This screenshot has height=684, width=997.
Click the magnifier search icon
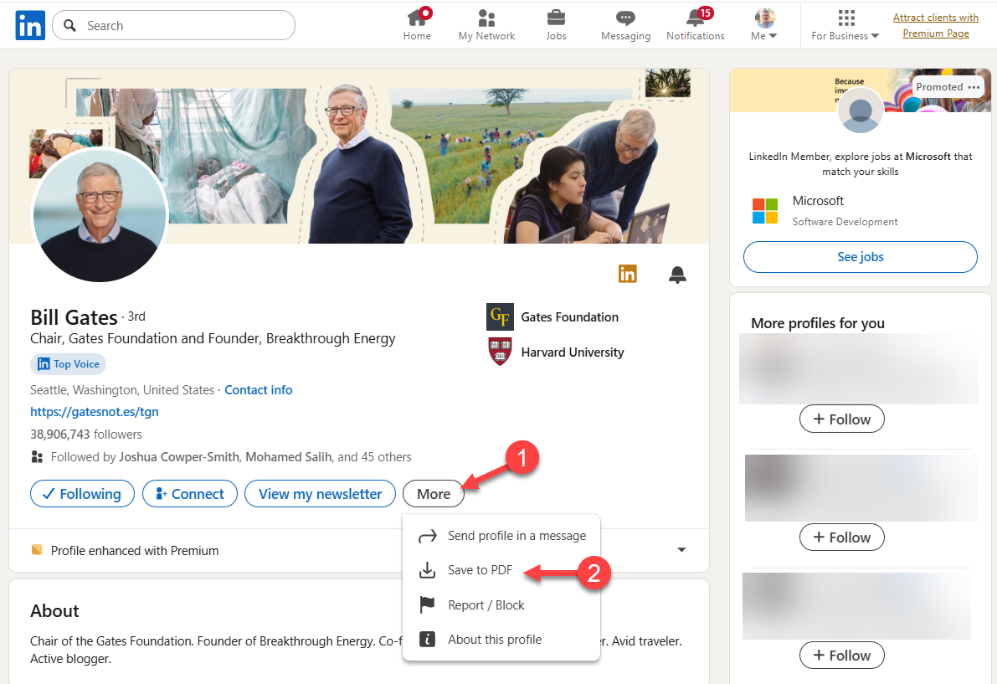(x=70, y=25)
